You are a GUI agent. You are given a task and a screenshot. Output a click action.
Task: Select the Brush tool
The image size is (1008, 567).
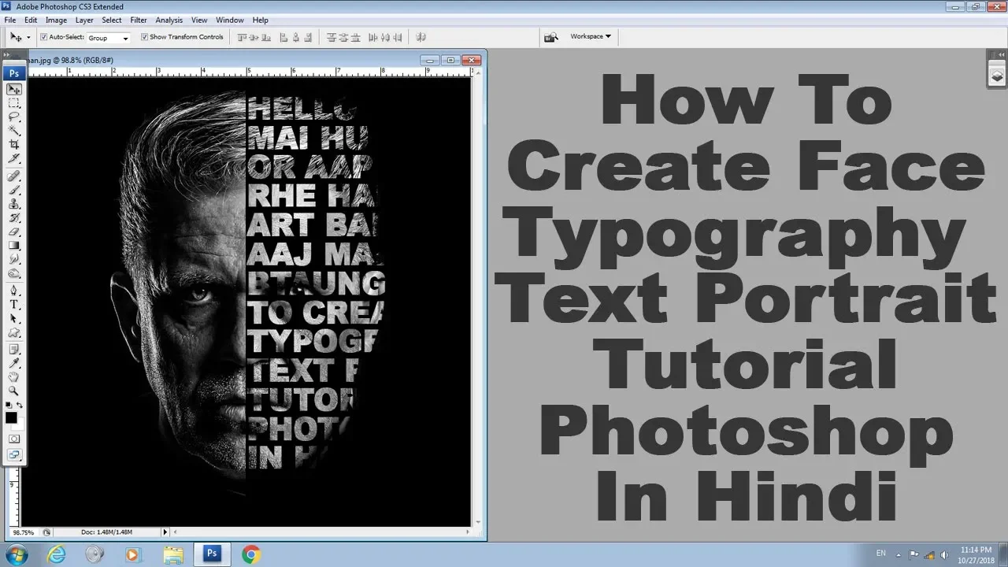click(x=14, y=190)
